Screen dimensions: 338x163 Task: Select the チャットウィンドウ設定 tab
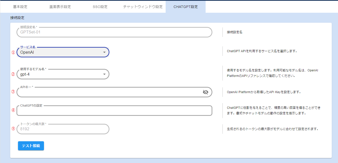tap(143, 7)
